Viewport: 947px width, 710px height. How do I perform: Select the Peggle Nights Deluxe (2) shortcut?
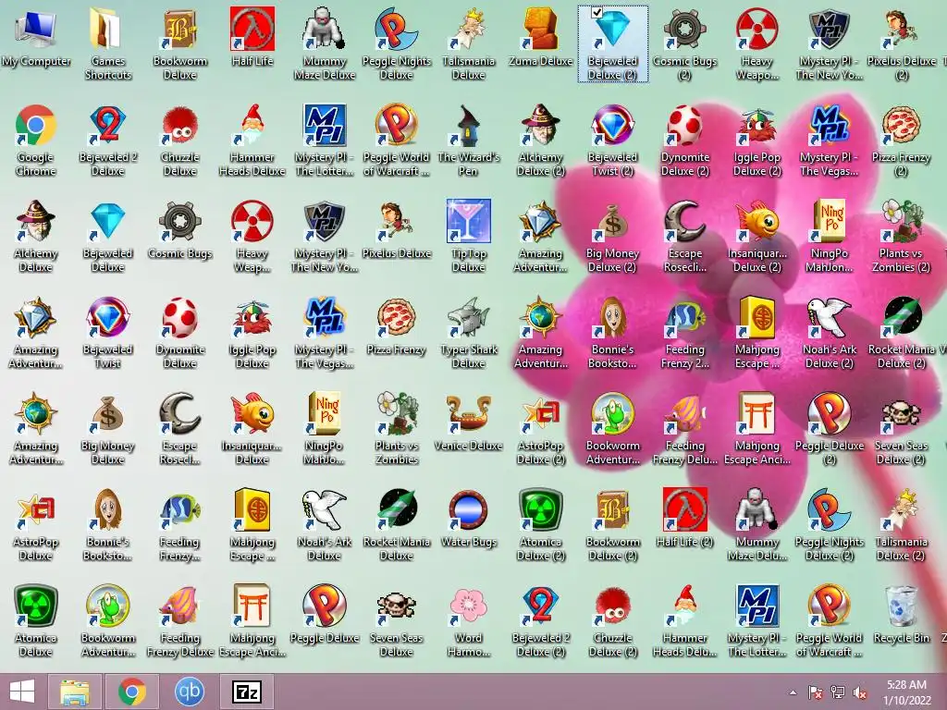point(830,525)
